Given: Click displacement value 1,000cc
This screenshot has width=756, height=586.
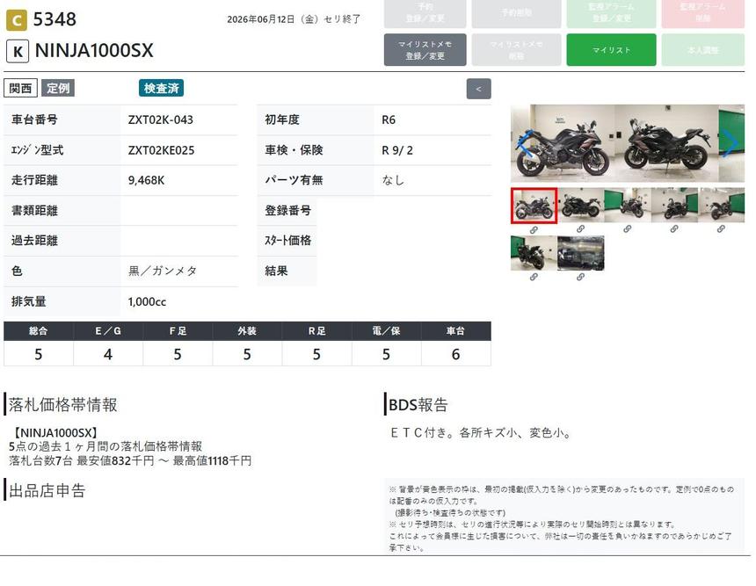Looking at the screenshot, I should point(147,301).
